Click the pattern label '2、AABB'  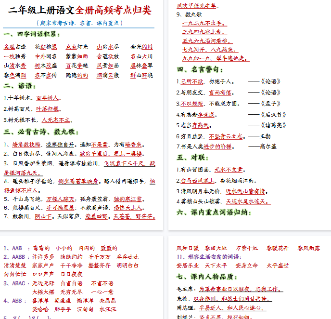pos(14,257)
